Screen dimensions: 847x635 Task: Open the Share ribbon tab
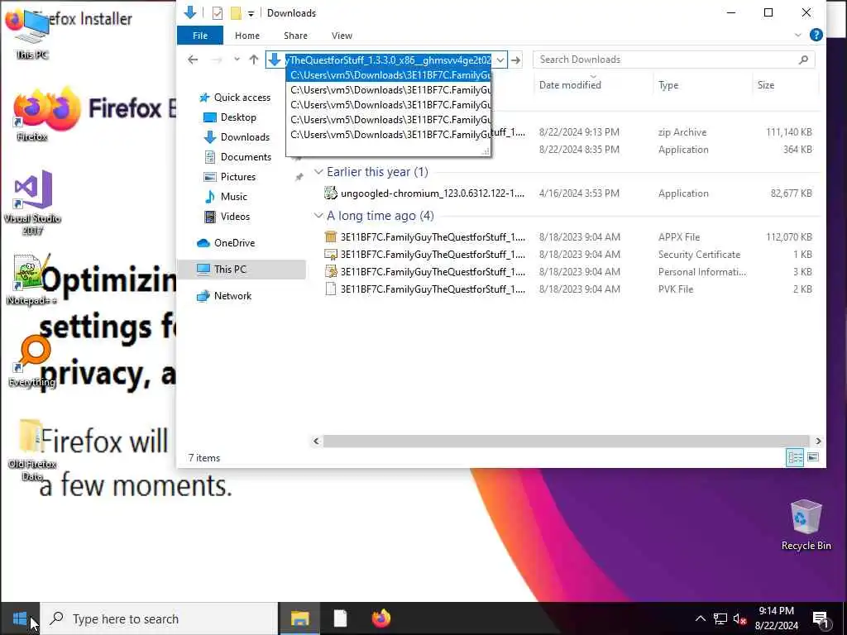(295, 36)
